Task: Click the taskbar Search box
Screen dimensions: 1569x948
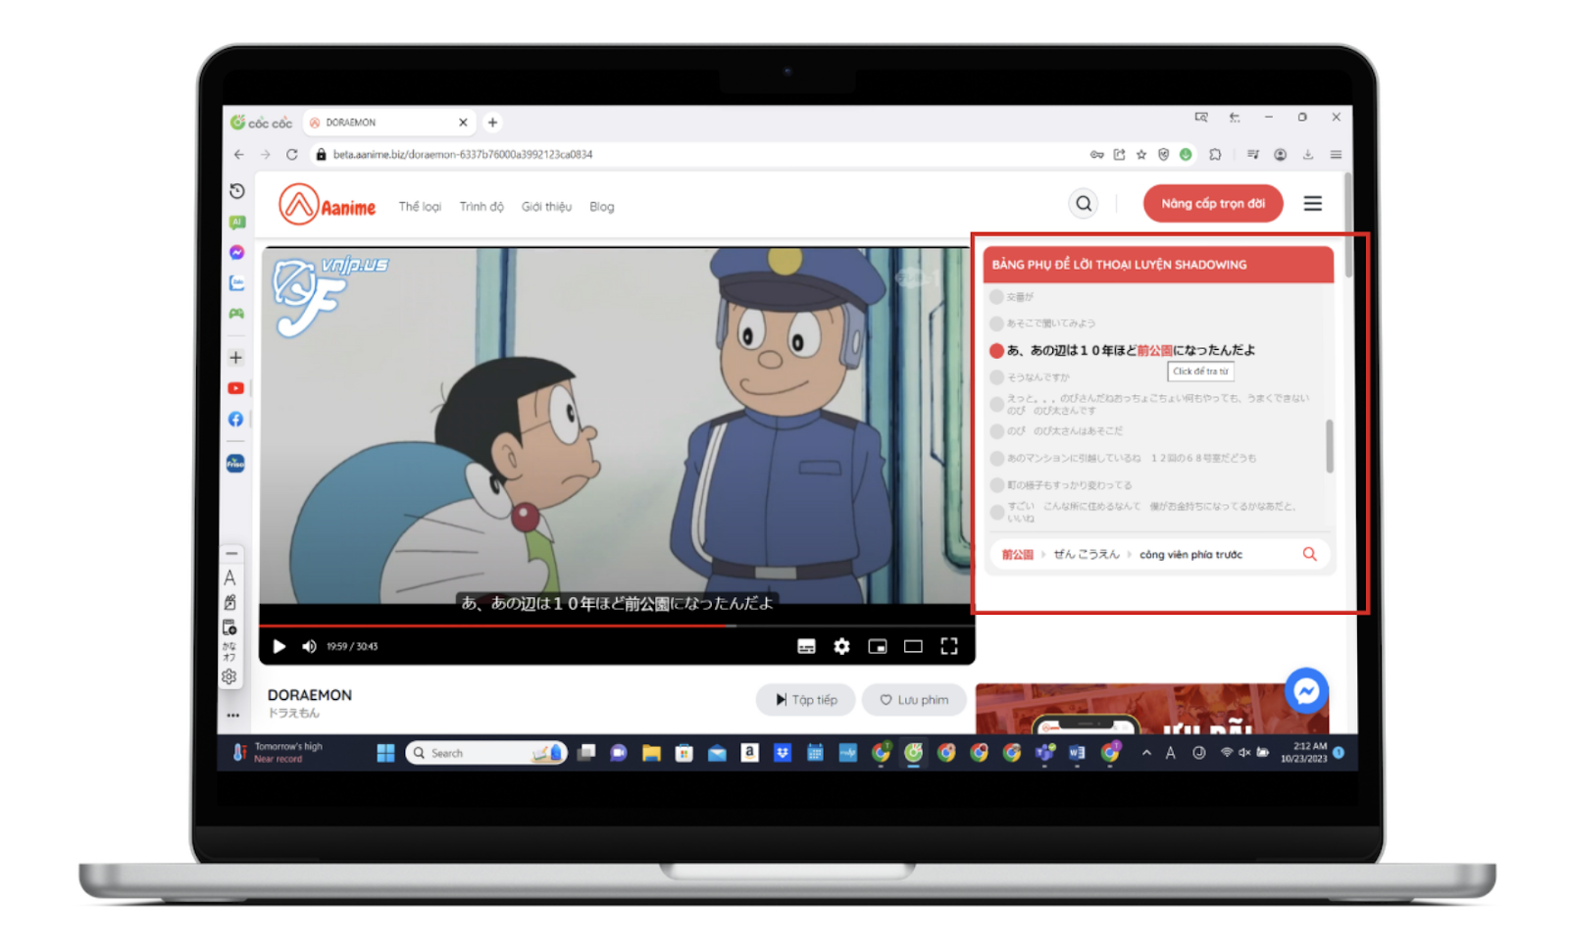Action: (x=486, y=753)
